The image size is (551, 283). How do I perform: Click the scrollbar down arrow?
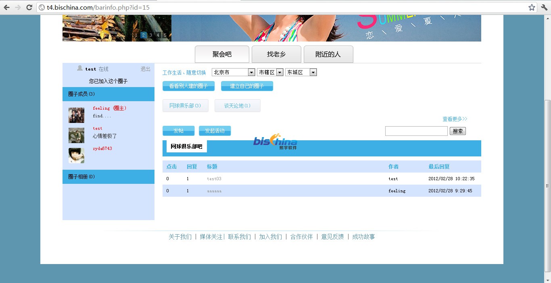[547, 279]
